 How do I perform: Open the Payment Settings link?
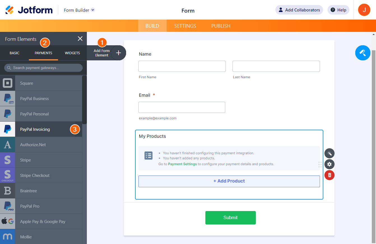click(182, 164)
